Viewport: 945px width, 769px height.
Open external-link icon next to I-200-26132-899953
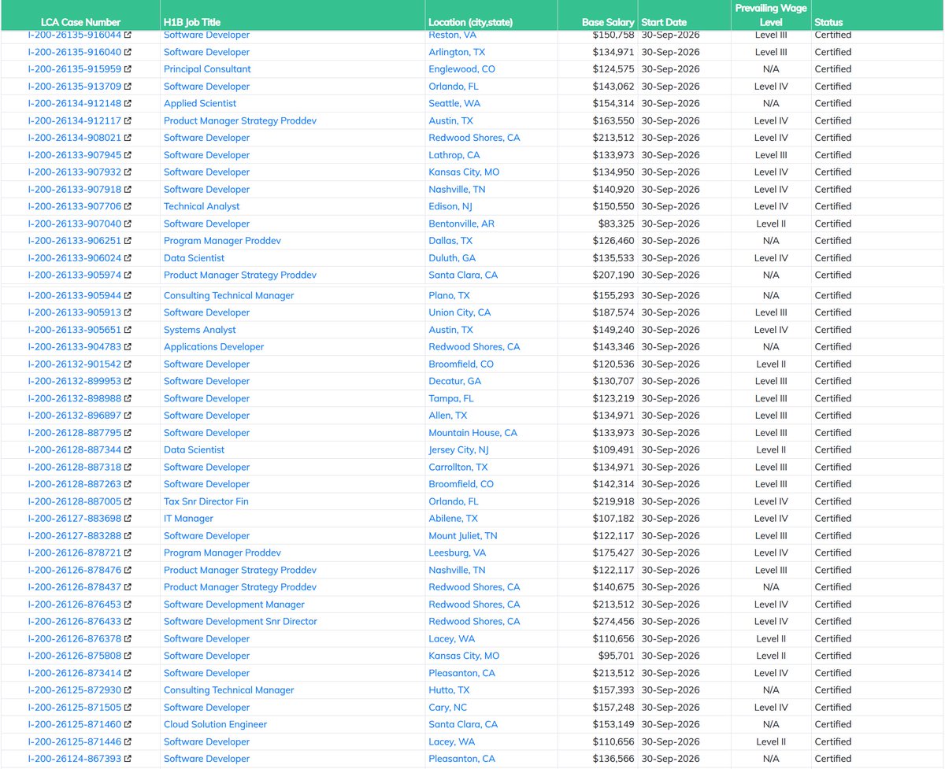[x=128, y=381]
